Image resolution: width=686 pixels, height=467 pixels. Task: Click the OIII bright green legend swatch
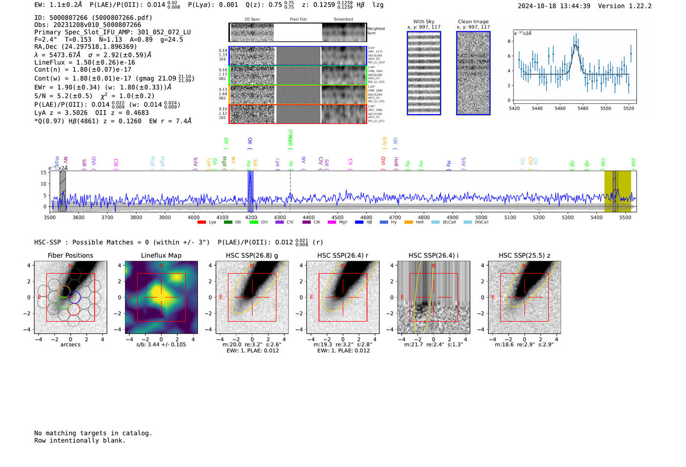point(253,222)
